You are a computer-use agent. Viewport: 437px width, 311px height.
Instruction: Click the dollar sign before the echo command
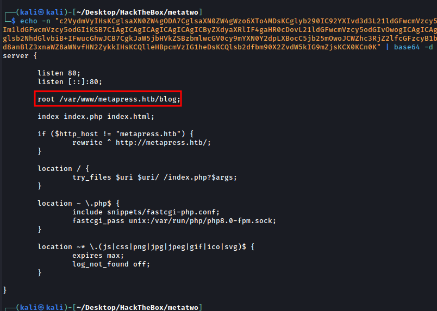(x=14, y=21)
